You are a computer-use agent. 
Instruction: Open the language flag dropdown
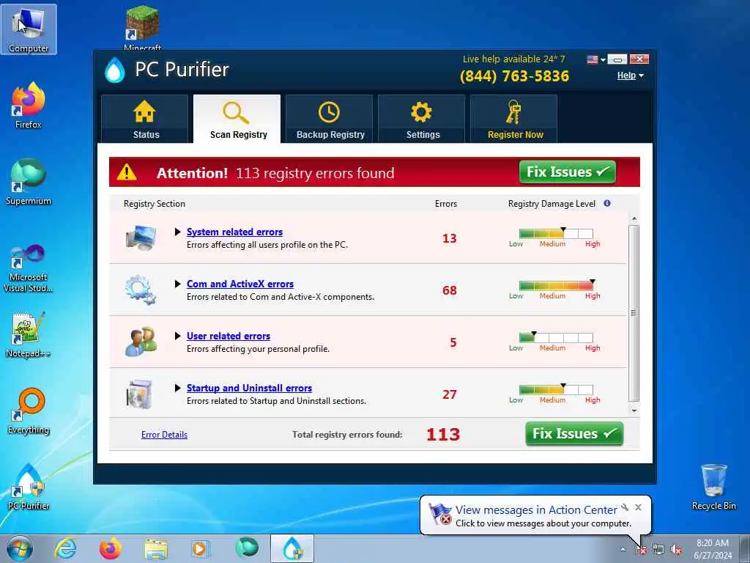coord(596,59)
